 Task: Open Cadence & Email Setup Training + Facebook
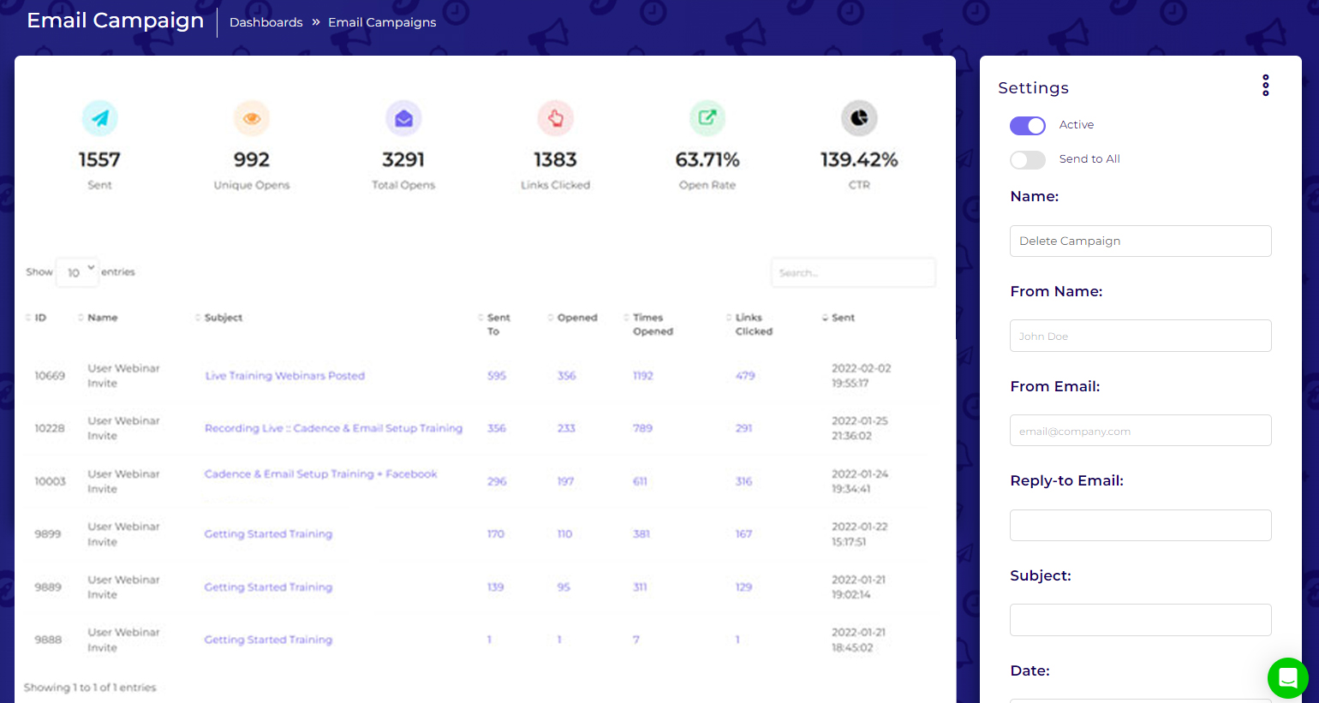pyautogui.click(x=320, y=474)
